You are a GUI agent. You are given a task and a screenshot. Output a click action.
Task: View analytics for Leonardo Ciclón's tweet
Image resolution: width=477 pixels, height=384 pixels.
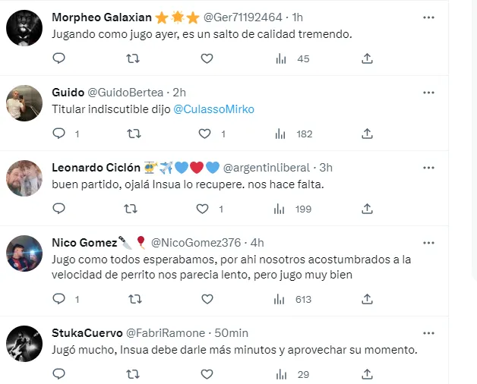280,209
